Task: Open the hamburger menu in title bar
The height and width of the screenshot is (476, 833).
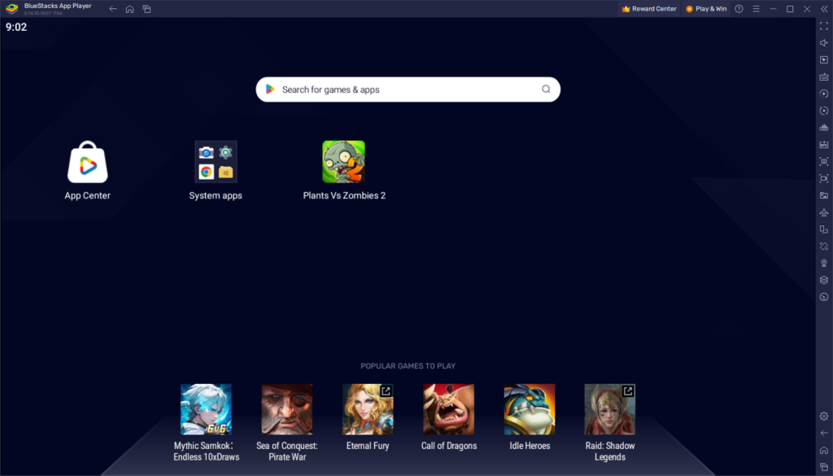Action: point(756,9)
